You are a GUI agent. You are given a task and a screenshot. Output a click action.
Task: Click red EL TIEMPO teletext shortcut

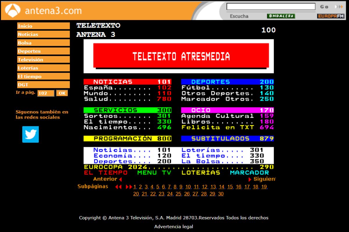point(106,173)
